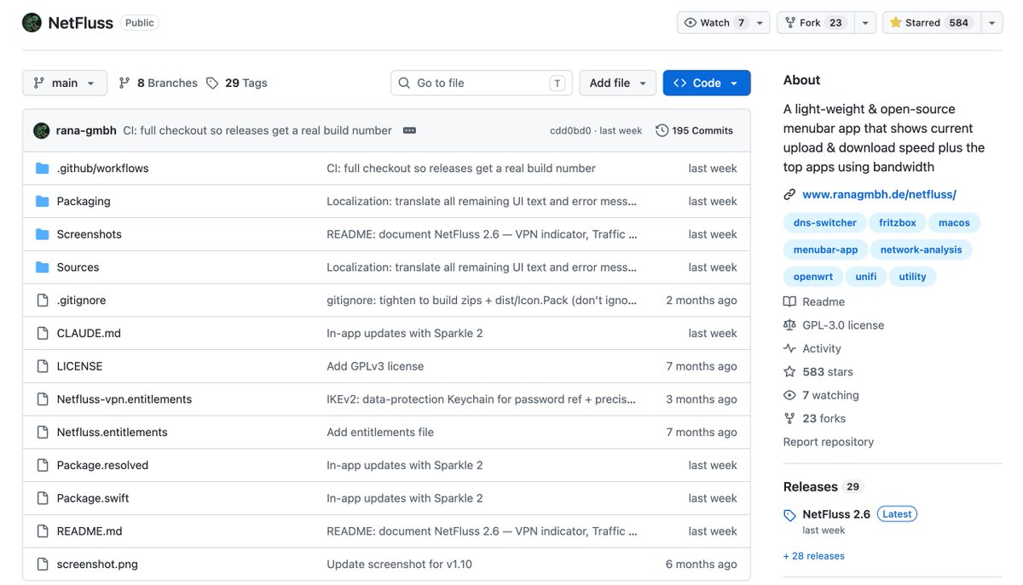This screenshot has width=1023, height=585.
Task: Open the Code dropdown button
Action: pyautogui.click(x=707, y=83)
